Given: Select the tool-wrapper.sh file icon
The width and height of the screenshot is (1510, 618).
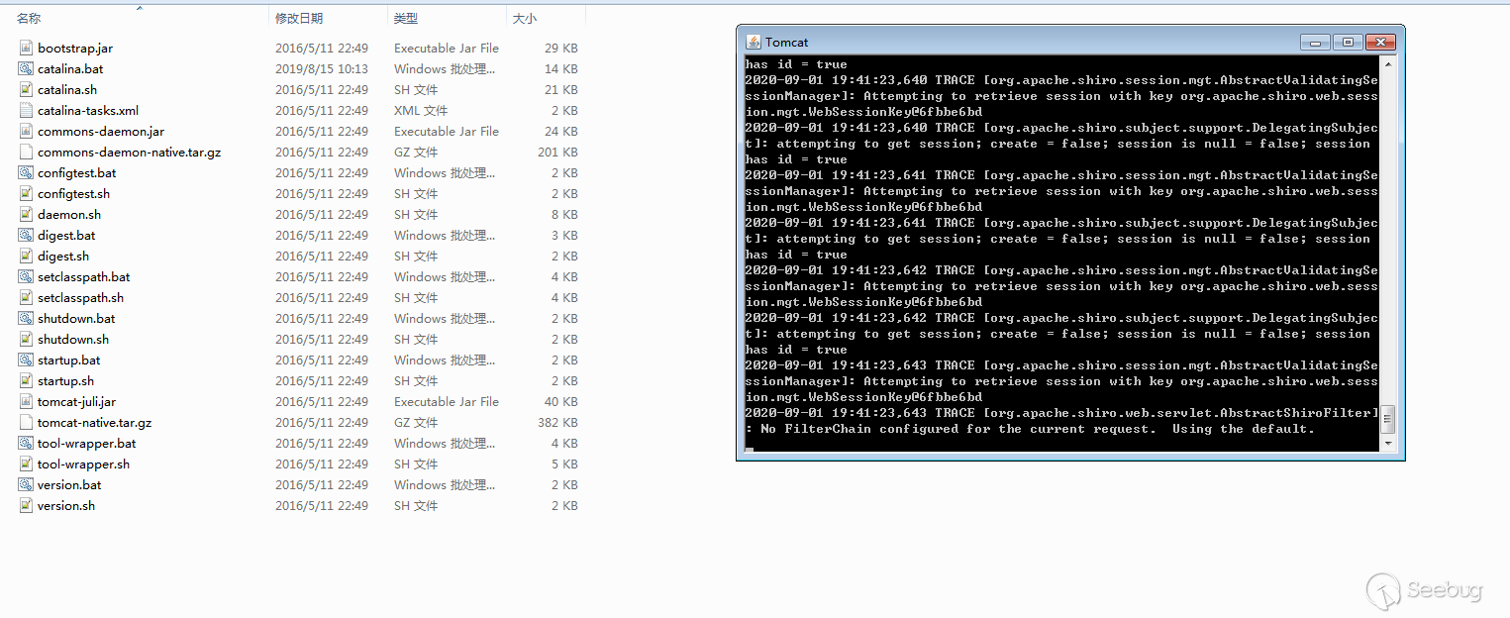Looking at the screenshot, I should [x=26, y=463].
